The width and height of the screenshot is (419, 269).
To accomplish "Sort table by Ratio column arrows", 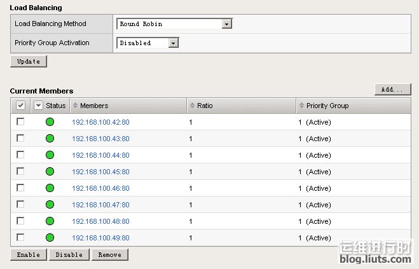I will click(x=193, y=106).
